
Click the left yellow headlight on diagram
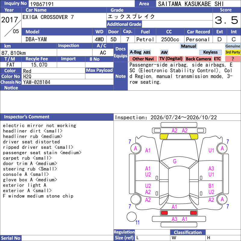pyautogui.click(x=164, y=136)
